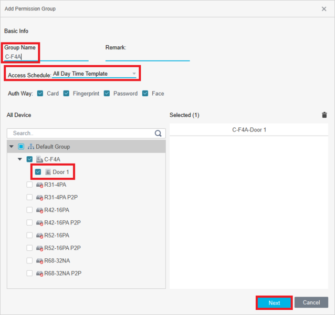Click the offline icon of R52-16PA P2P
This screenshot has height=315, width=335.
[39, 248]
